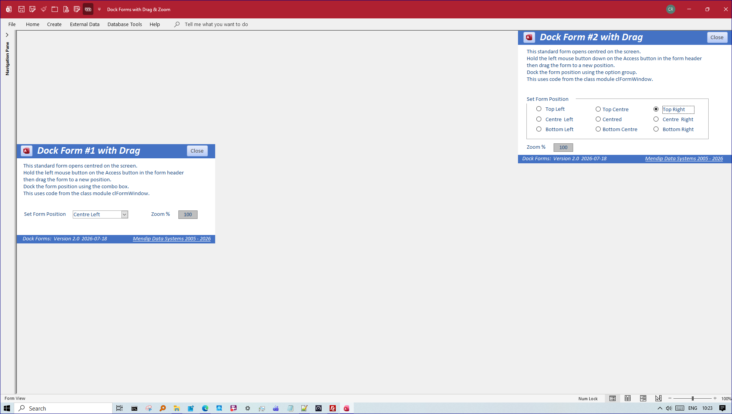This screenshot has height=414, width=732.
Task: Show hidden system tray icons
Action: click(660, 408)
